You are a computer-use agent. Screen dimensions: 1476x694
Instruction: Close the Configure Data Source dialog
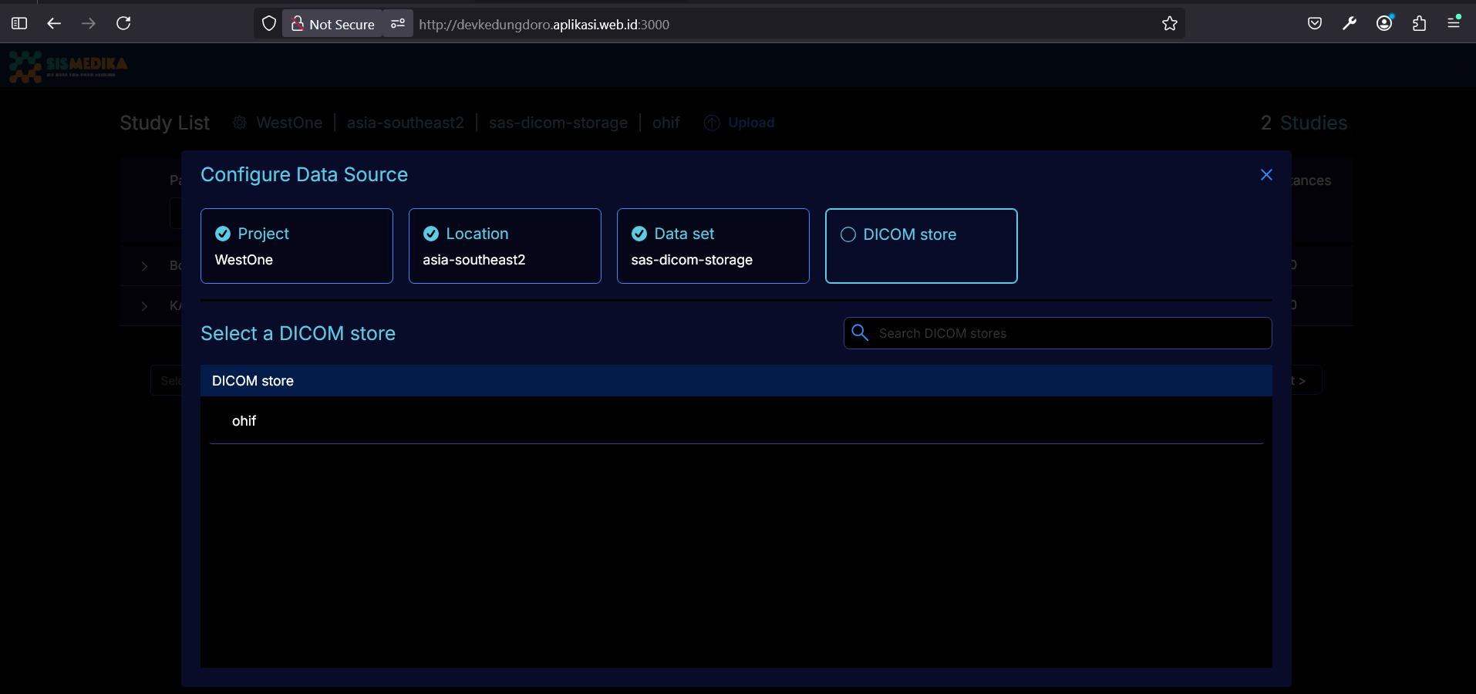1266,175
